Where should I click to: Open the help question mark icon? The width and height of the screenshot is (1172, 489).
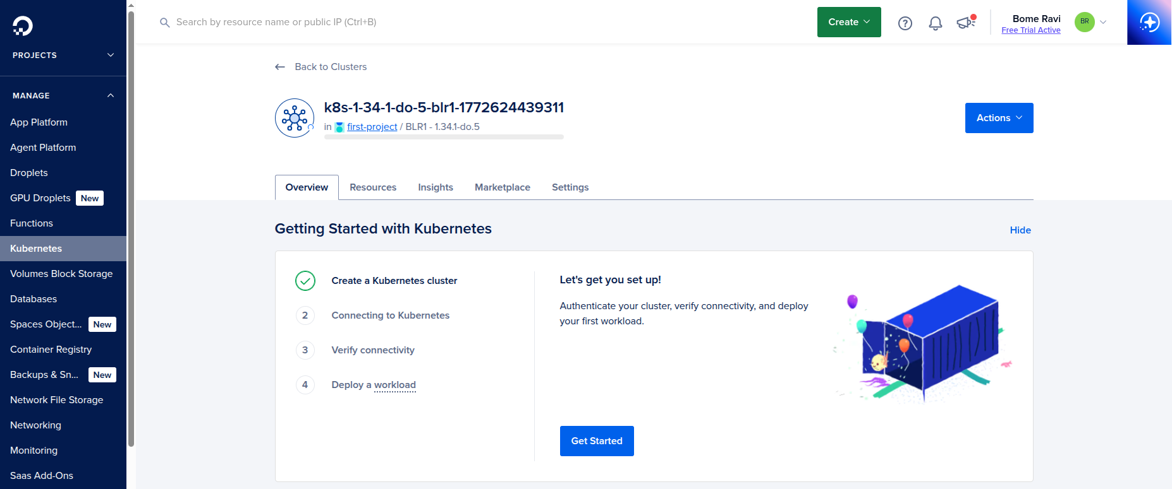pyautogui.click(x=905, y=23)
